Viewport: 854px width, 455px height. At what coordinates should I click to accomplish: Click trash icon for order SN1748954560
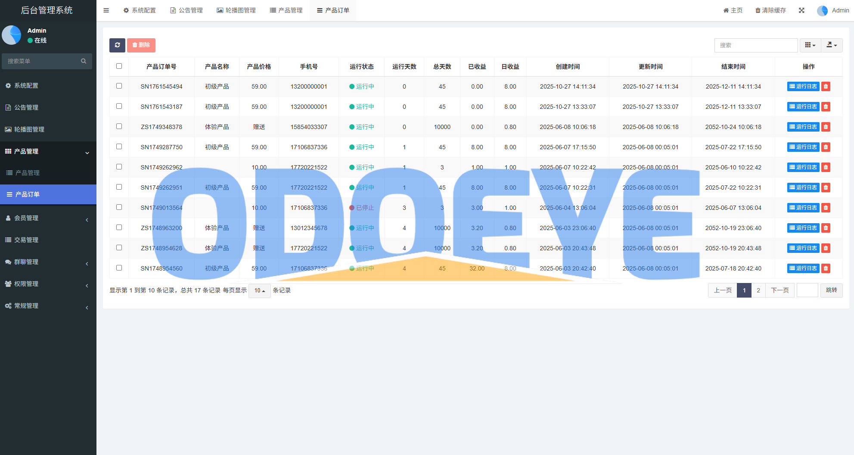[x=826, y=268]
